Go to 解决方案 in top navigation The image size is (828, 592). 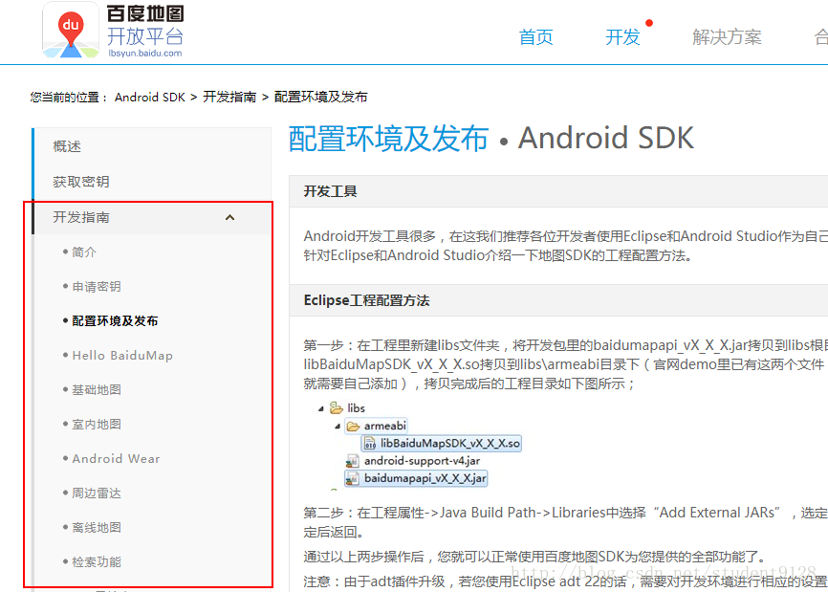coord(727,37)
